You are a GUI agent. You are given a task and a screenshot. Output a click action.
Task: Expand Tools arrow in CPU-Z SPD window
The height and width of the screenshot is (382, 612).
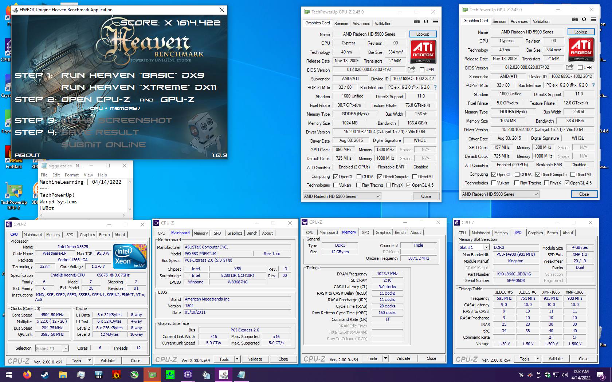[538, 359]
